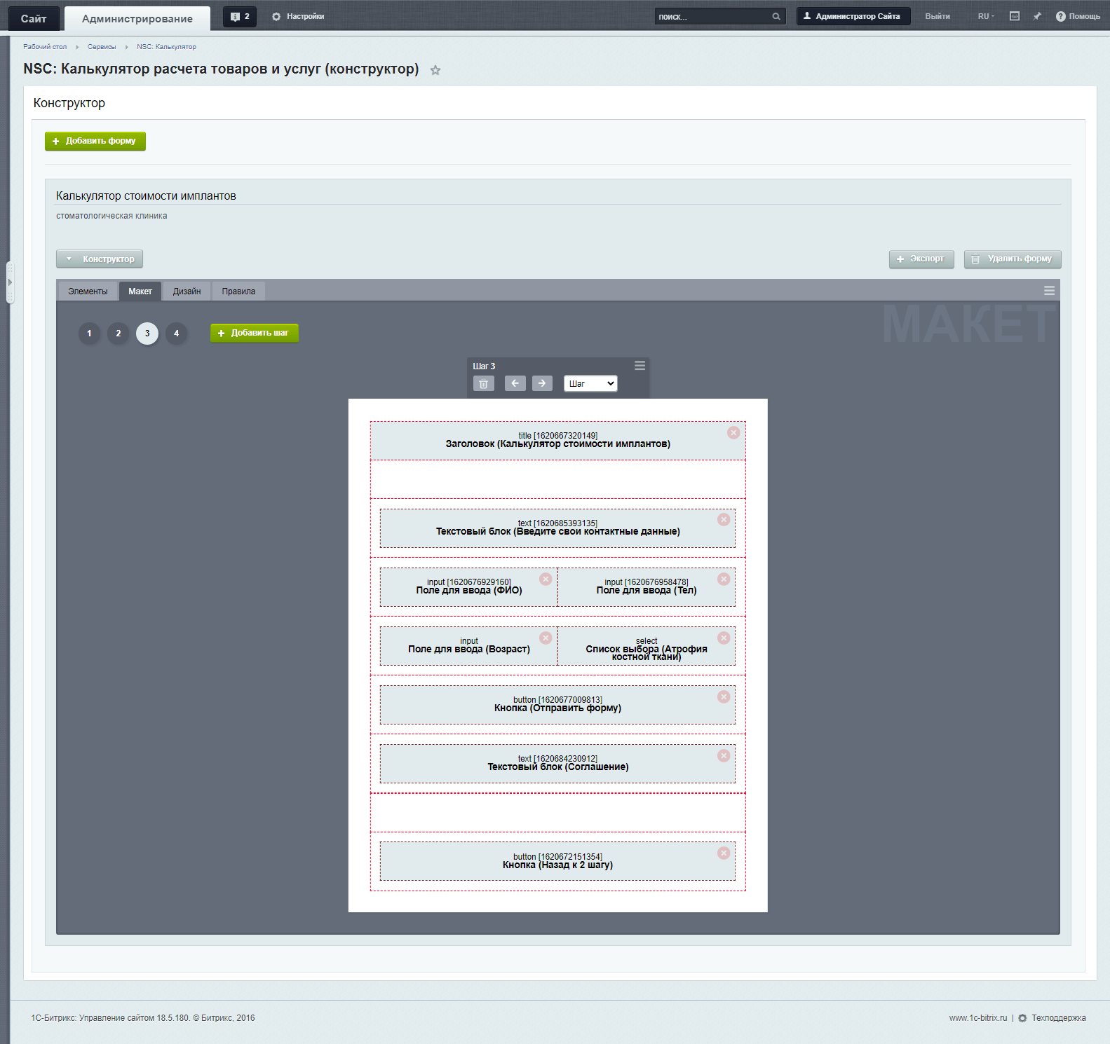Delete step 3 with trash icon

(483, 383)
